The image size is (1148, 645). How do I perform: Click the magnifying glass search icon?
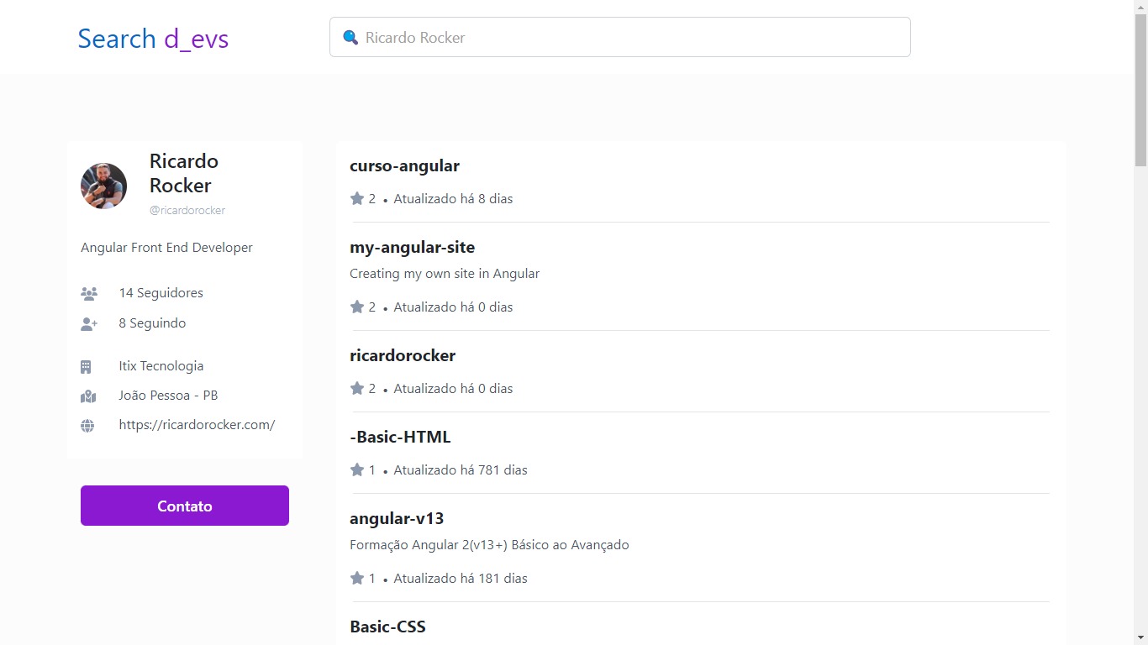(x=350, y=37)
